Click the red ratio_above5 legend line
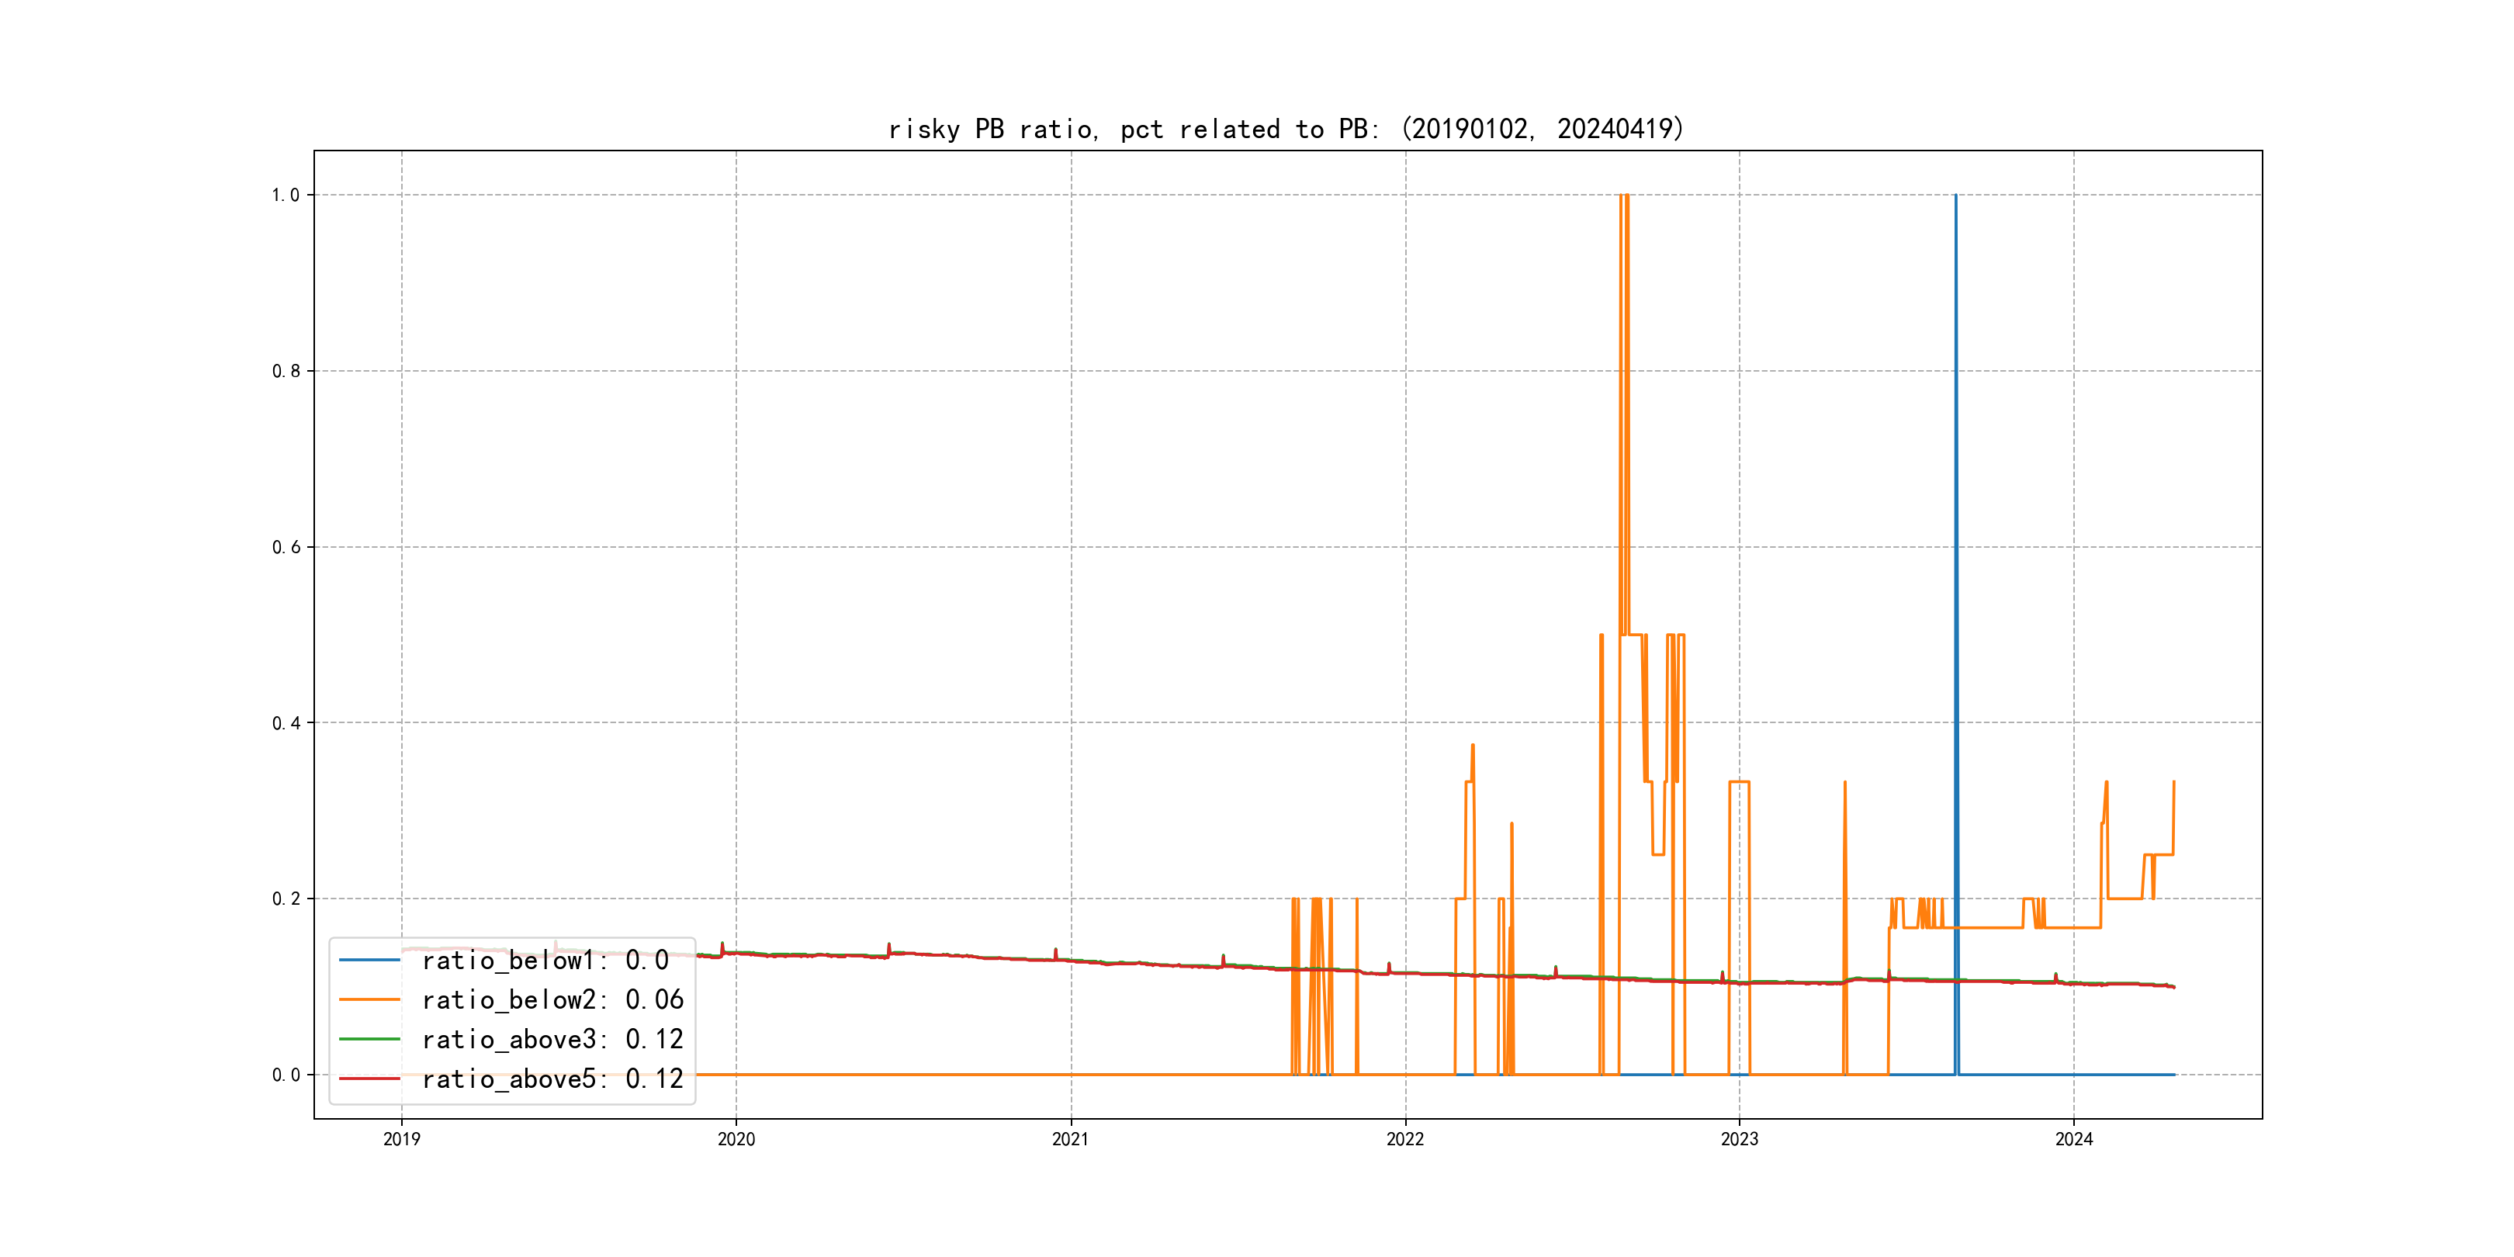 (369, 1079)
